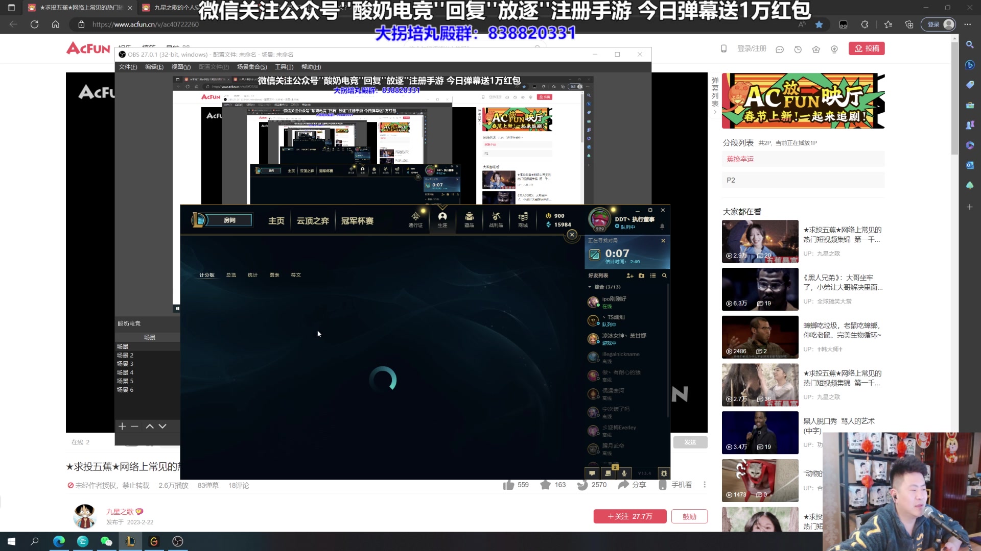Open the 战利品 loot icon in League client
The height and width of the screenshot is (551, 981).
tap(496, 219)
